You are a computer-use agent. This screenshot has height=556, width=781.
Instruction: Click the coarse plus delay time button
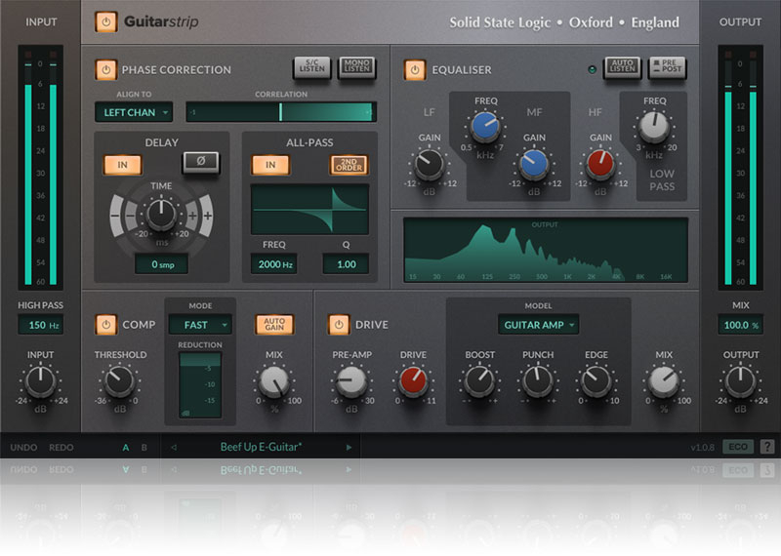(207, 216)
